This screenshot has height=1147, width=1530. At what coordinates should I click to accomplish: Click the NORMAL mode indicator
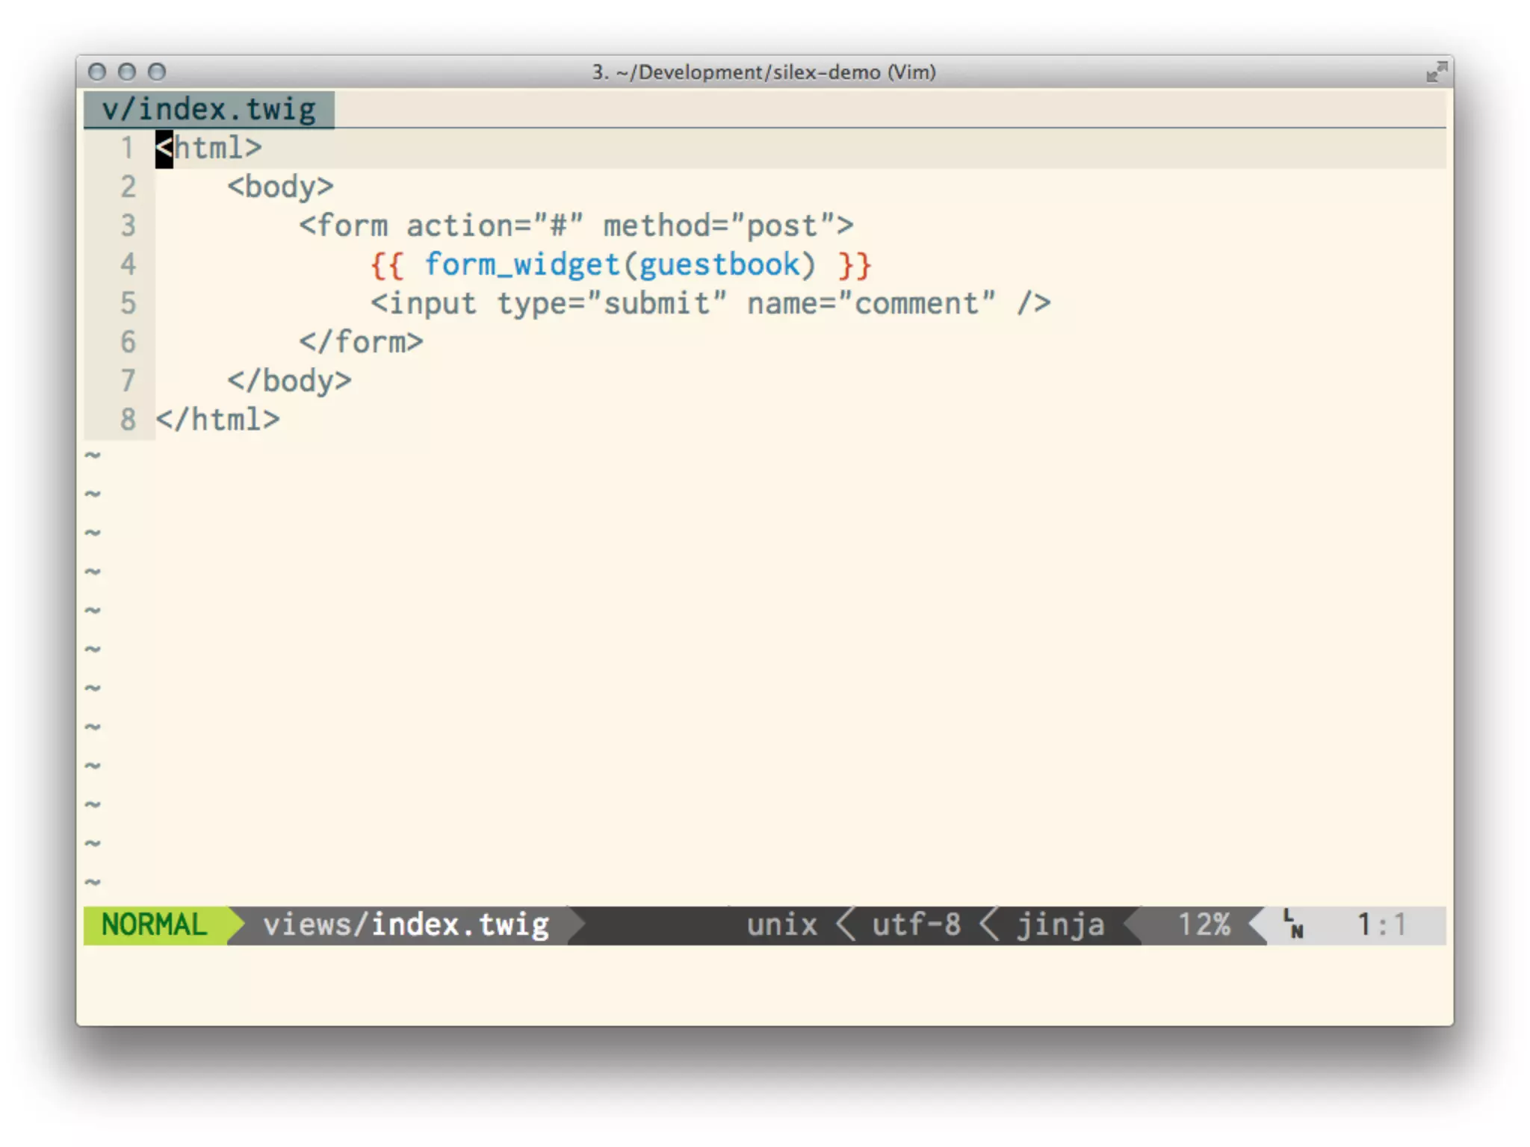click(x=154, y=924)
